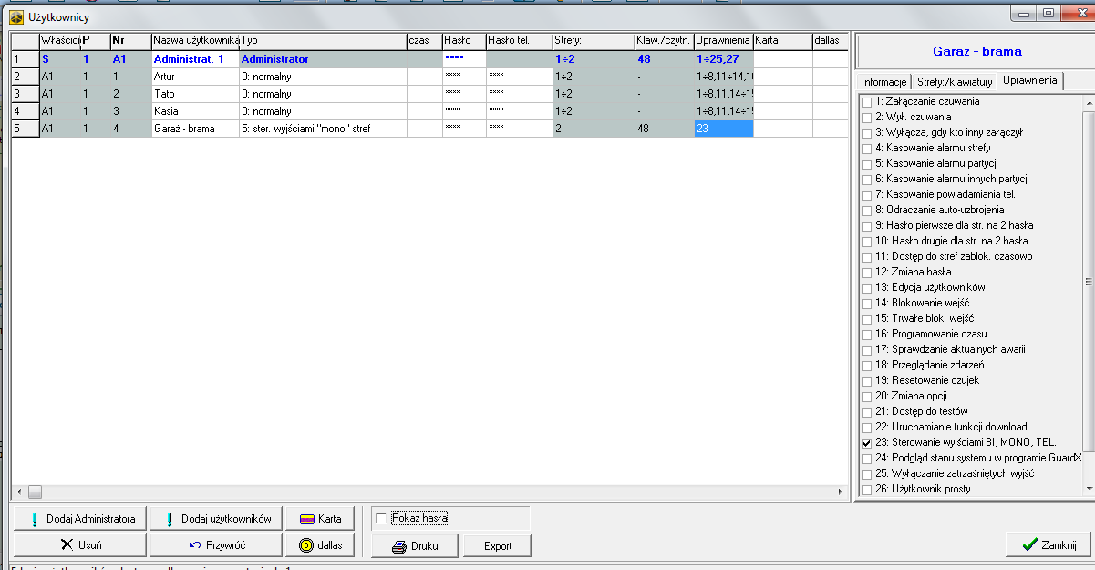Screen dimensions: 1095x570
Task: Select user row Kasia
Action: 195,111
